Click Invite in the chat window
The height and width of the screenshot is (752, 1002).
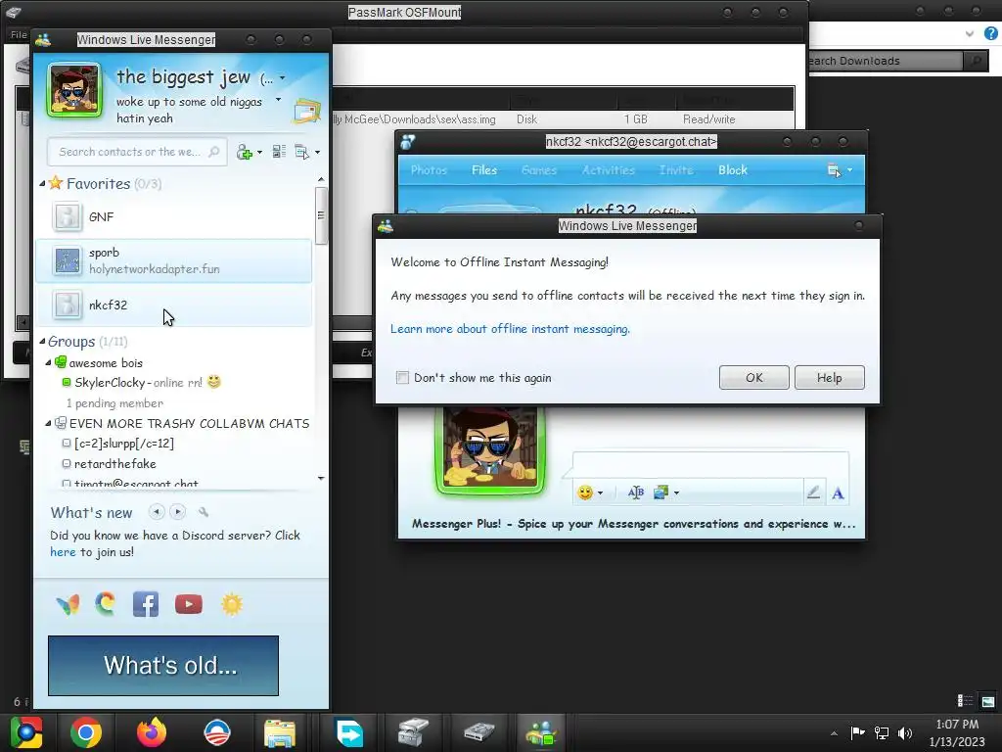tap(676, 170)
